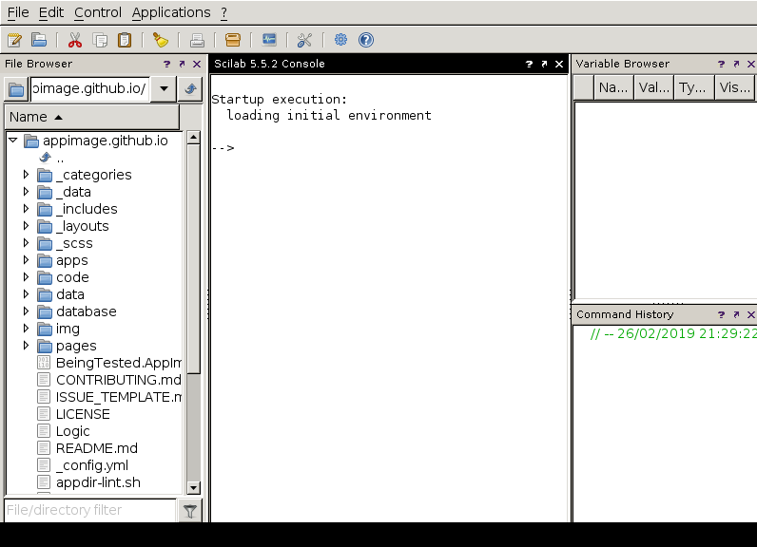757x547 pixels.
Task: Select the 26/02/2019 history entry
Action: 673,333
